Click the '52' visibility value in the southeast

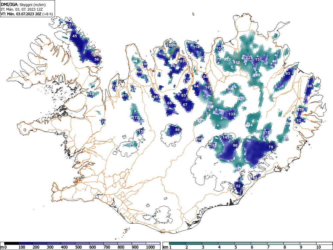coord(238,186)
